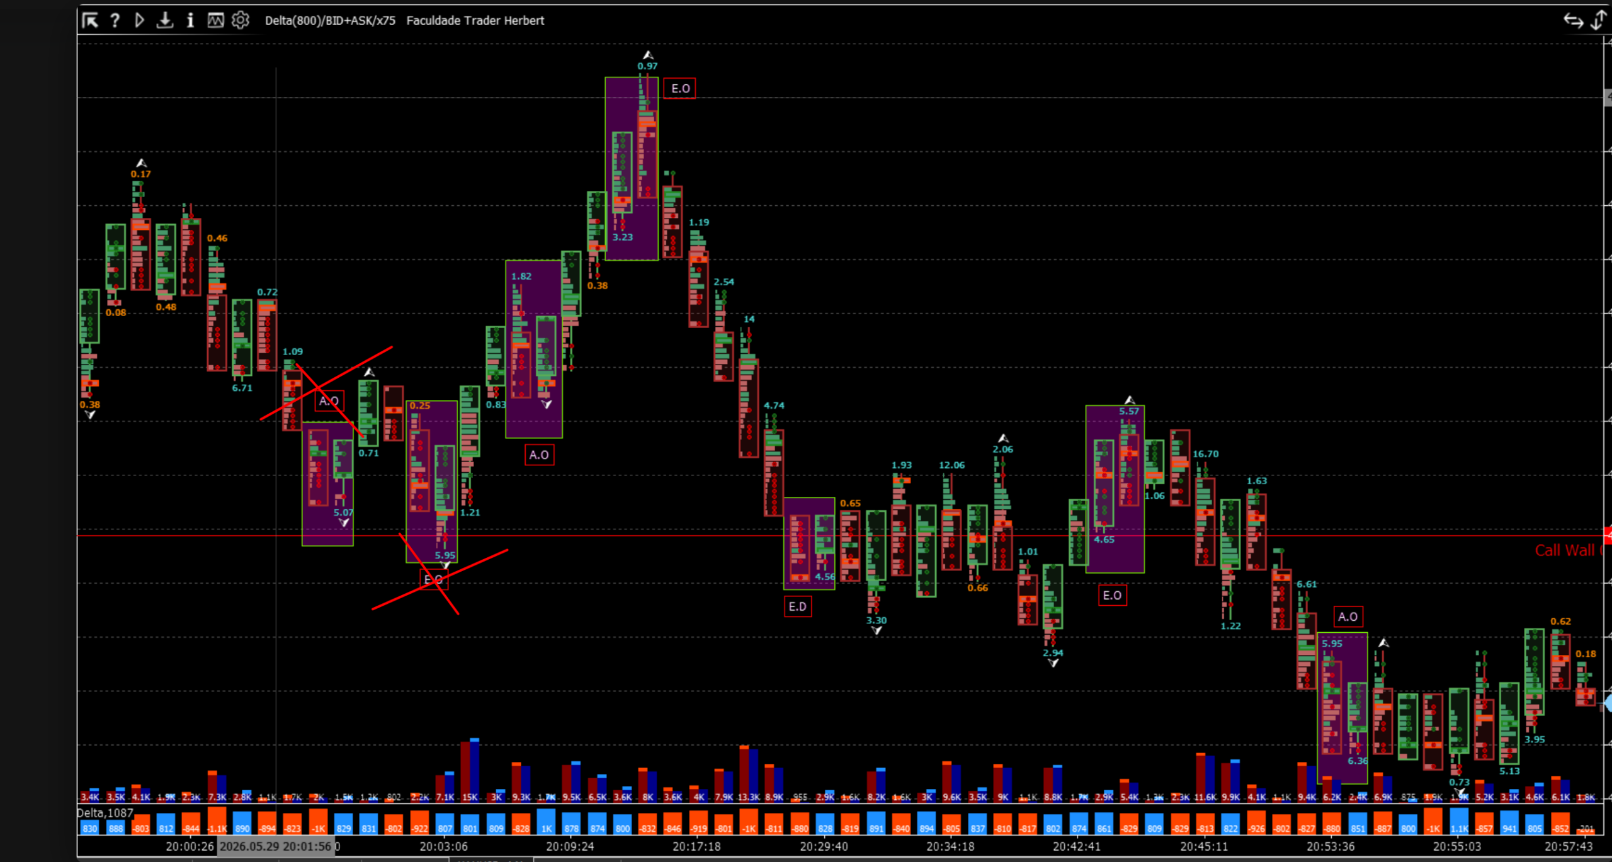Image resolution: width=1612 pixels, height=862 pixels.
Task: Click the vertical autoscale arrows icon
Action: 1599,21
